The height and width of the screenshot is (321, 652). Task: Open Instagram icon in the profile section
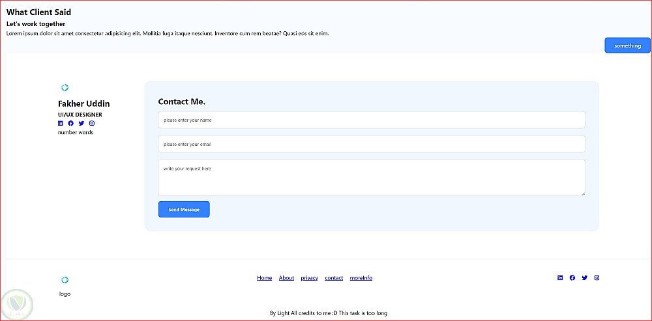92,123
